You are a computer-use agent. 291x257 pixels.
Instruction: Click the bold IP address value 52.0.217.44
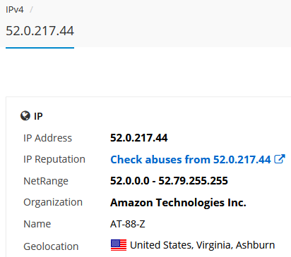click(139, 138)
